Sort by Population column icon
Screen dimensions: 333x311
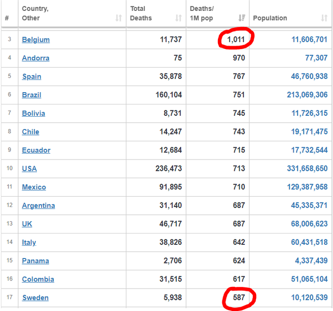(x=324, y=18)
